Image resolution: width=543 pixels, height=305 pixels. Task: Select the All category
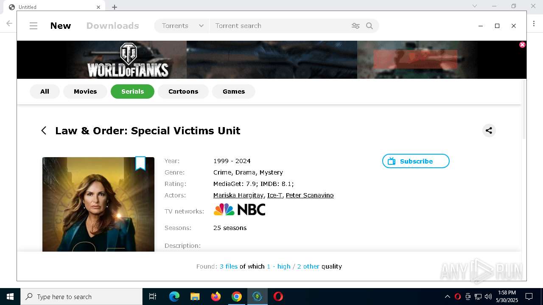[x=45, y=91]
